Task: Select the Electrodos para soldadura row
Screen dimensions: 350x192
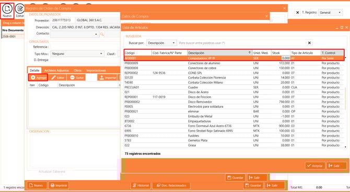Action: [x=234, y=107]
